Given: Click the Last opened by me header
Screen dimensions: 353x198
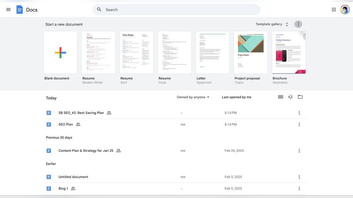Looking at the screenshot, I should pos(237,97).
